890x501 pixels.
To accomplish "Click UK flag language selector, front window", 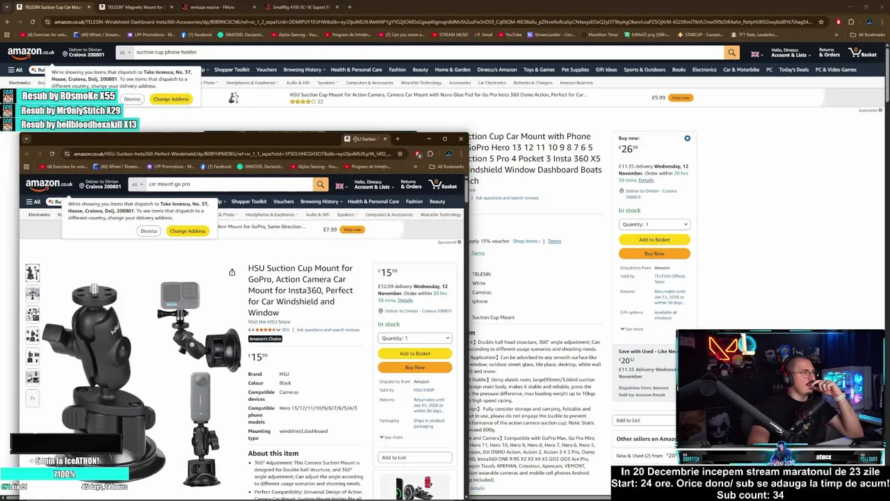I will tap(341, 185).
